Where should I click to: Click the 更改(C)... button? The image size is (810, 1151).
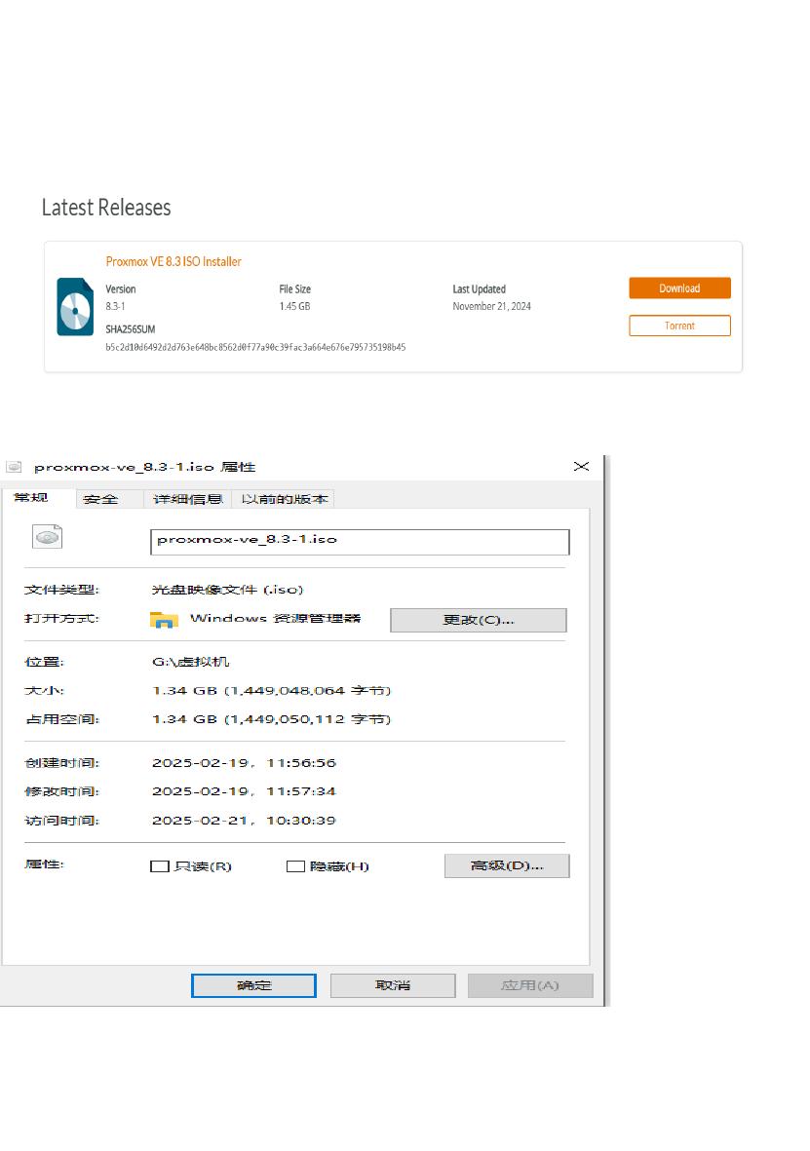click(x=478, y=620)
